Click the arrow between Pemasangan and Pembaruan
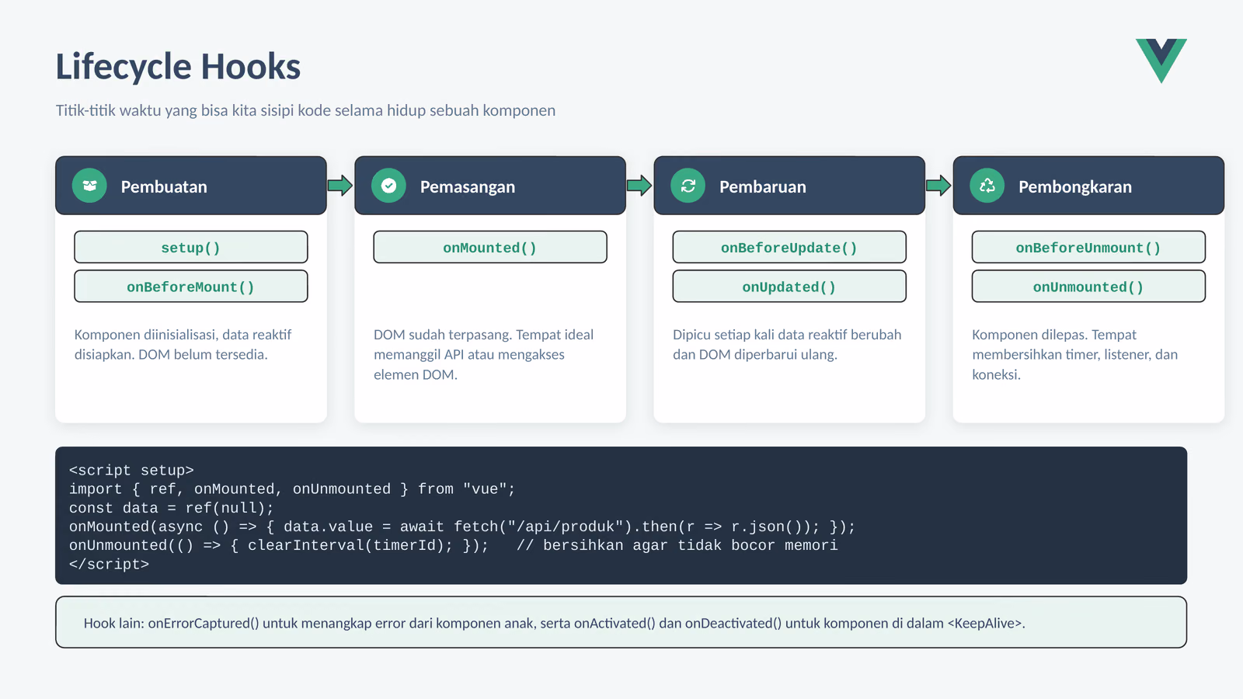Screen dimensions: 1243x699 point(639,186)
